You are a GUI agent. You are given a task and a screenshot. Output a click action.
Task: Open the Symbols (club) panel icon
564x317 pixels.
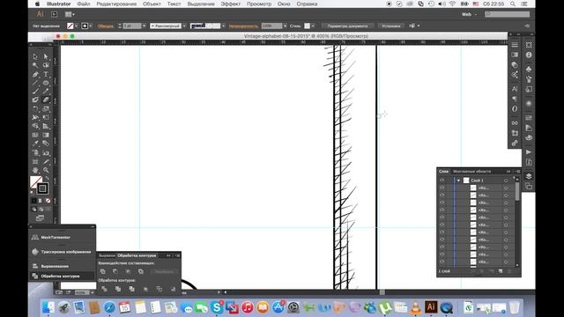pyautogui.click(x=529, y=69)
